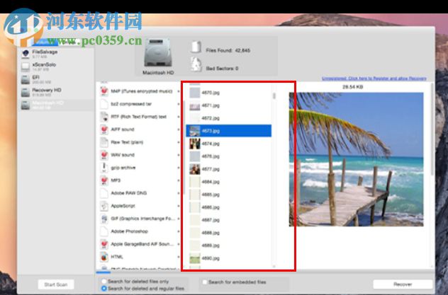Screen dimensions: 448x295
Task: Pick the 4690.jpg thumbnail
Action: coord(195,258)
